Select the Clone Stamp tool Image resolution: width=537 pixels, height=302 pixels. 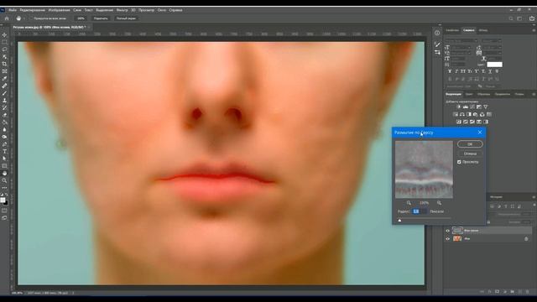coord(4,101)
